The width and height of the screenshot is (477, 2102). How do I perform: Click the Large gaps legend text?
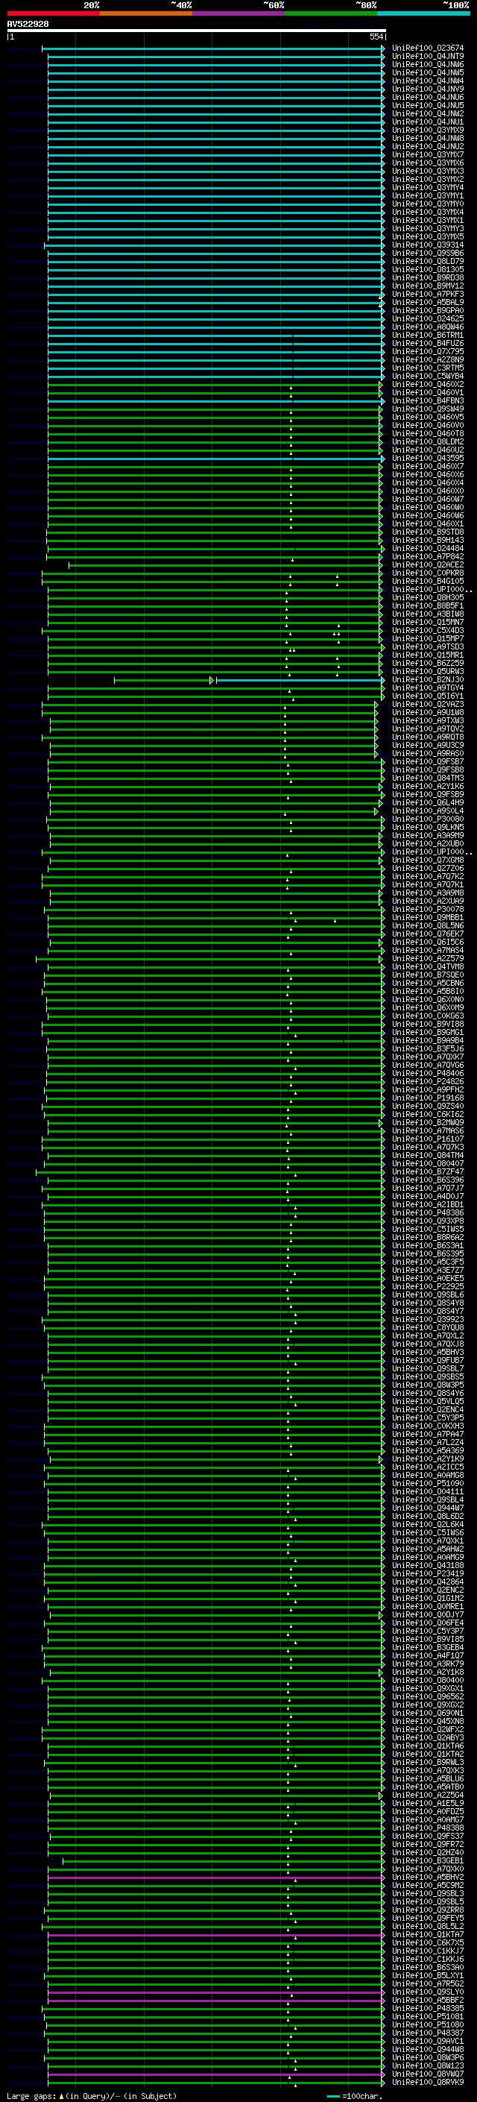point(92,2095)
